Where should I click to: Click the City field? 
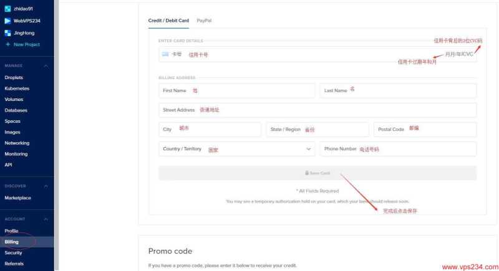pos(210,130)
